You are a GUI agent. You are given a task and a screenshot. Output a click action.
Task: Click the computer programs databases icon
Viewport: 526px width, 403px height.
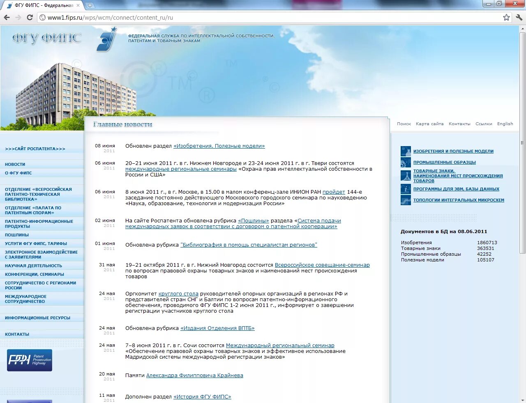(x=406, y=189)
